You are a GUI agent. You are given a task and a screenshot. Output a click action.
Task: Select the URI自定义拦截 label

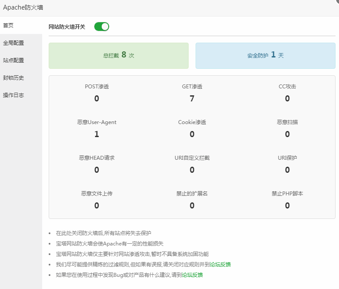point(192,158)
